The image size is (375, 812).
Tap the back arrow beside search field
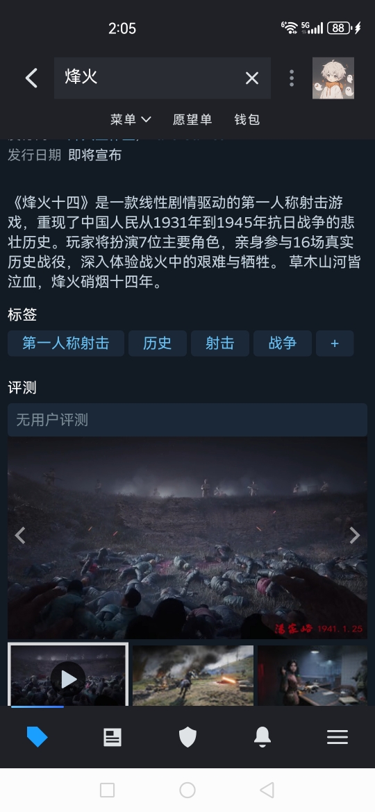[31, 78]
